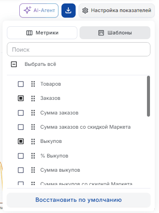
Task: Click the Выбрать всё label text
Action: pos(40,64)
